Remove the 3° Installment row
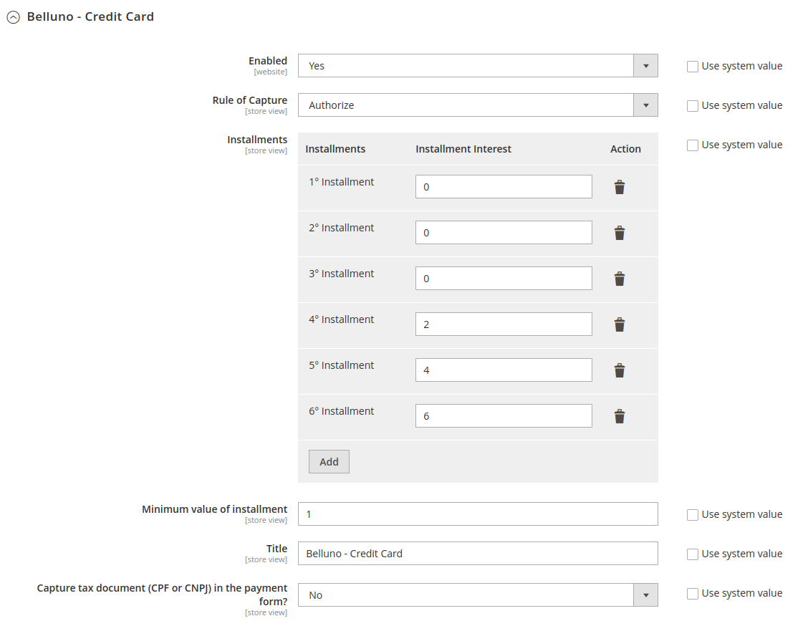 point(620,279)
